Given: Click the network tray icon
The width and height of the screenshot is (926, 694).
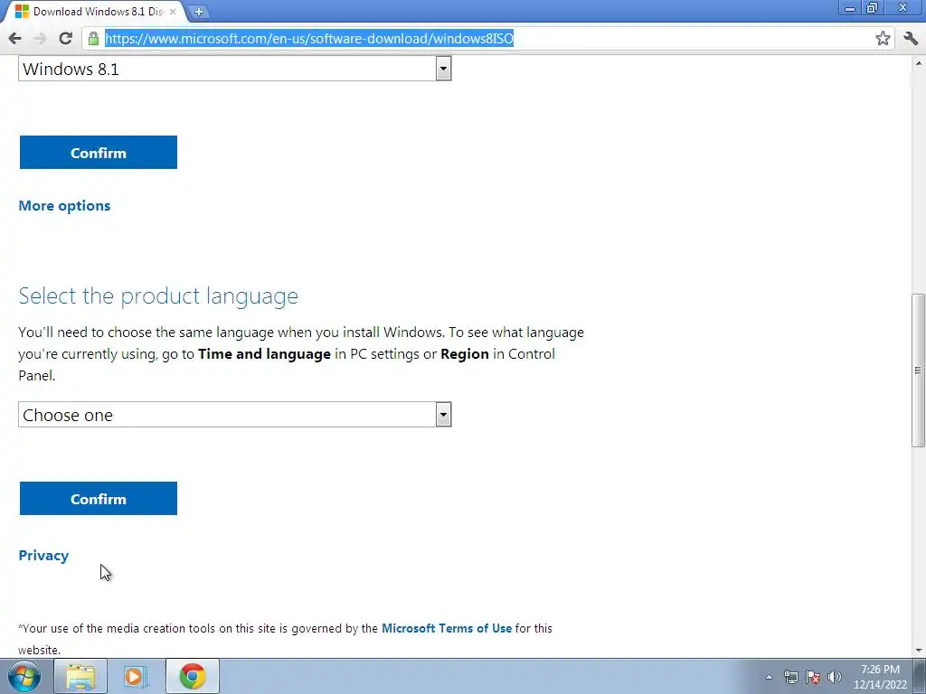Looking at the screenshot, I should coord(790,678).
